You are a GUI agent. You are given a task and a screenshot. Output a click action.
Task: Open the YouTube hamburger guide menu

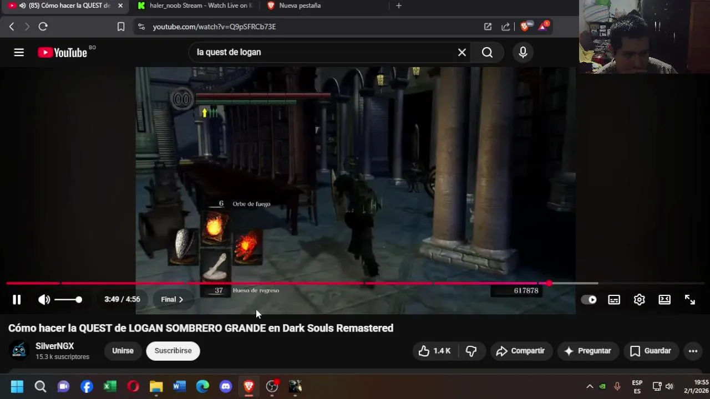pyautogui.click(x=19, y=52)
